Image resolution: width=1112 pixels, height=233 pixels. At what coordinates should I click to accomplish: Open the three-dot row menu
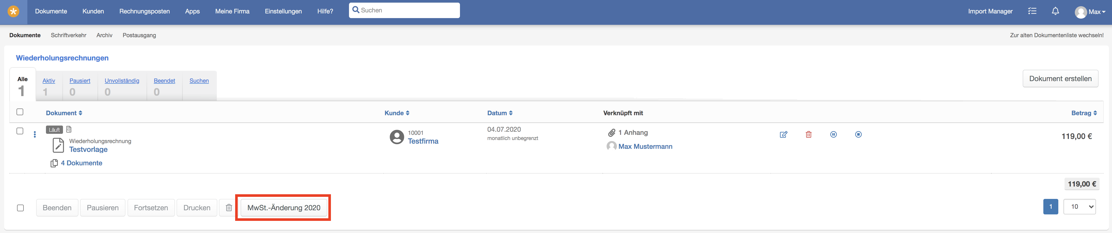coord(35,134)
